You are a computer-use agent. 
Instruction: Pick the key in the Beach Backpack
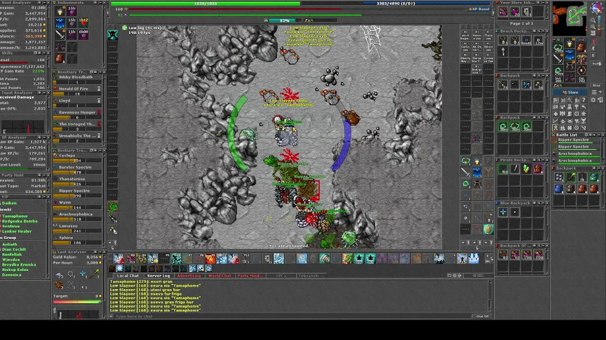click(503, 52)
